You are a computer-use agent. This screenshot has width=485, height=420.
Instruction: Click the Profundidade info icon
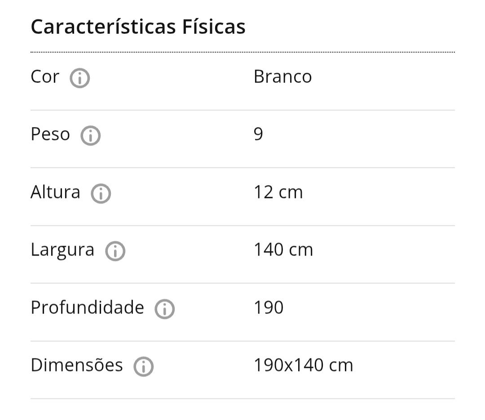(165, 309)
